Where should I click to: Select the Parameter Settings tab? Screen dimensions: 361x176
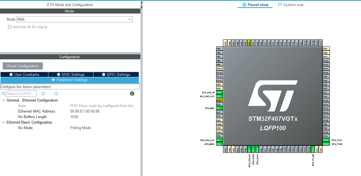coord(69,80)
